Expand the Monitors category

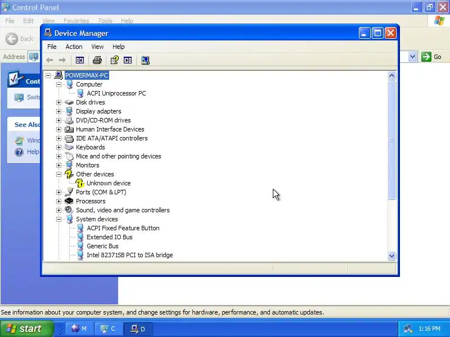pyautogui.click(x=59, y=165)
